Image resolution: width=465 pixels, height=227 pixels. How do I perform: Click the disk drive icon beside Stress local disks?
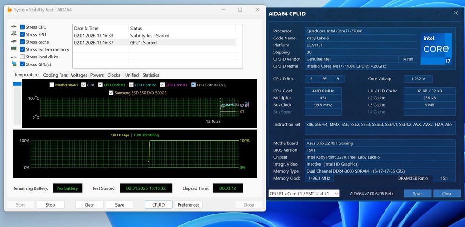[13, 57]
